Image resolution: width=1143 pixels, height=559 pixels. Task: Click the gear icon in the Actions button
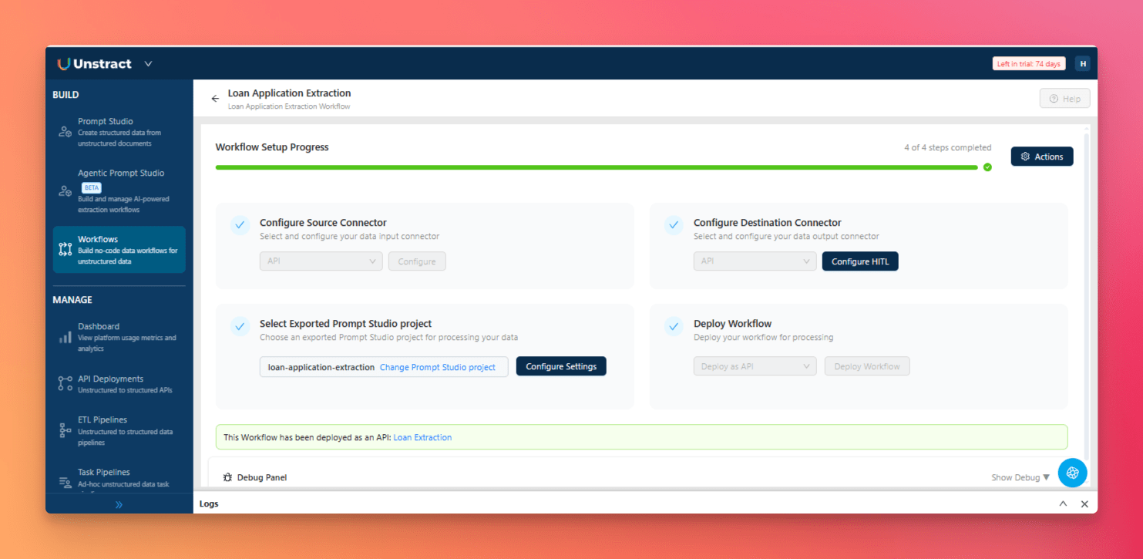pyautogui.click(x=1025, y=157)
